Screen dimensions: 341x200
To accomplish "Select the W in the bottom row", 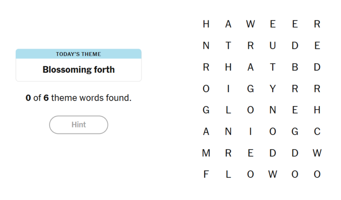I will [273, 174].
